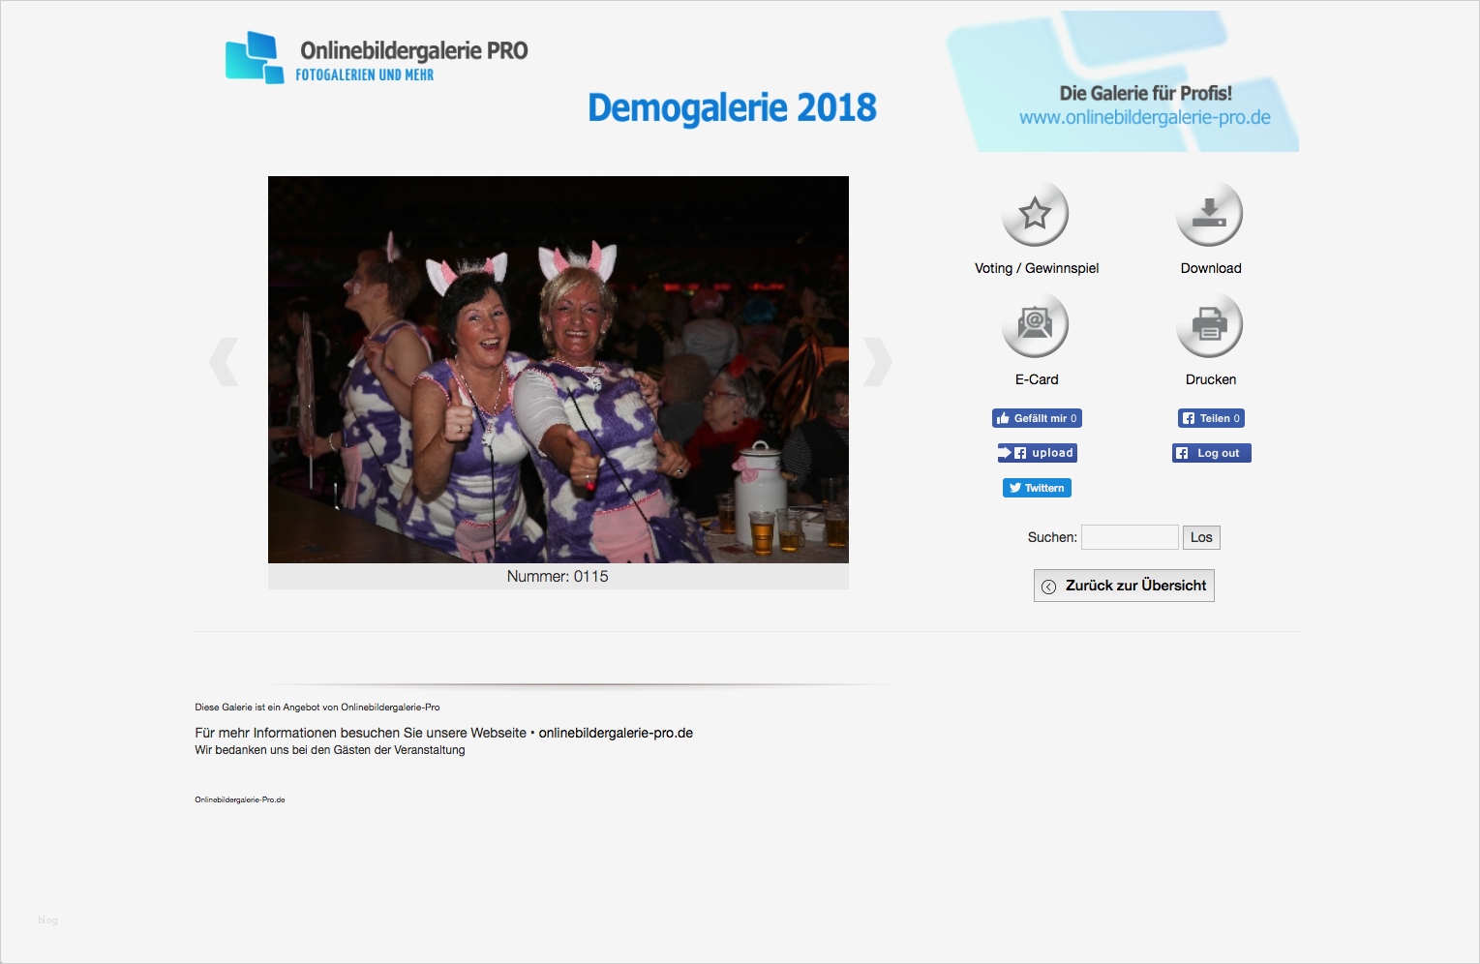
Task: Click the Gefällt mir button
Action: pyautogui.click(x=1037, y=417)
